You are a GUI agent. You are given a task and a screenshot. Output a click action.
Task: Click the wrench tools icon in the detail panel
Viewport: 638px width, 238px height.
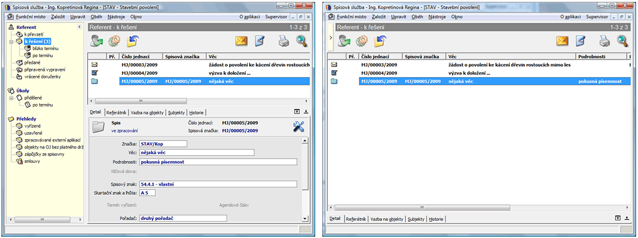coord(299,127)
